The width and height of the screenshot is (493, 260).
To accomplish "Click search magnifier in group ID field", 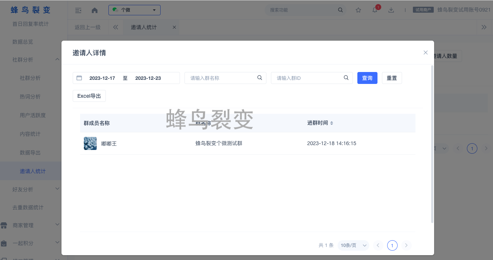I will pos(346,78).
